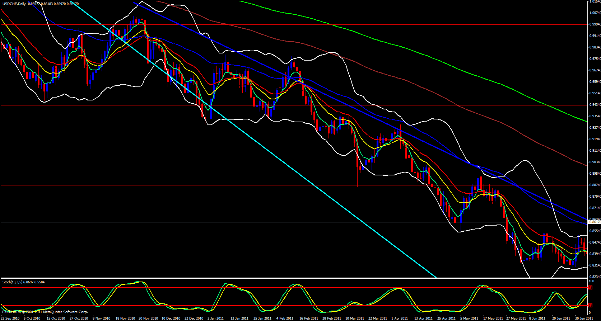Click the 0.94340 price on the axis
Viewport: 601px width, 321px height.
[x=595, y=105]
